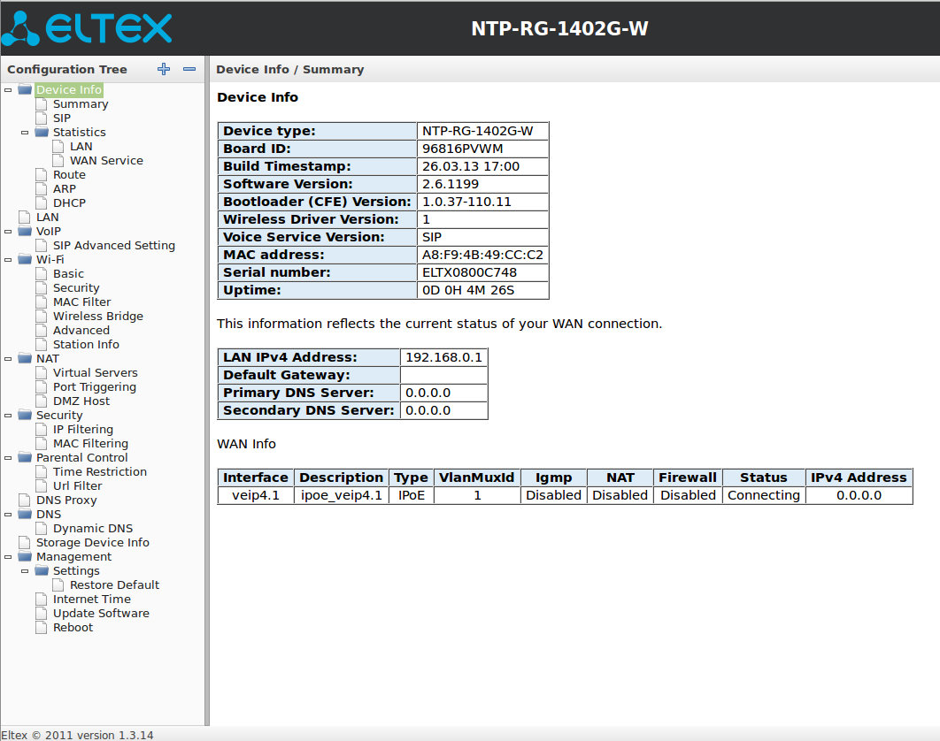Screen dimensions: 940x741
Task: Open the IP Filtering page
Action: point(82,430)
